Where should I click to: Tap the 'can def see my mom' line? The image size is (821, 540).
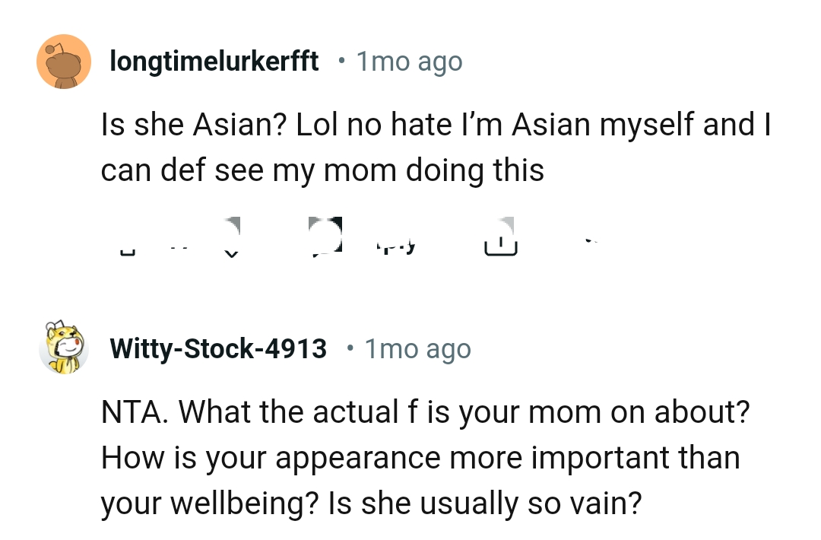(322, 170)
